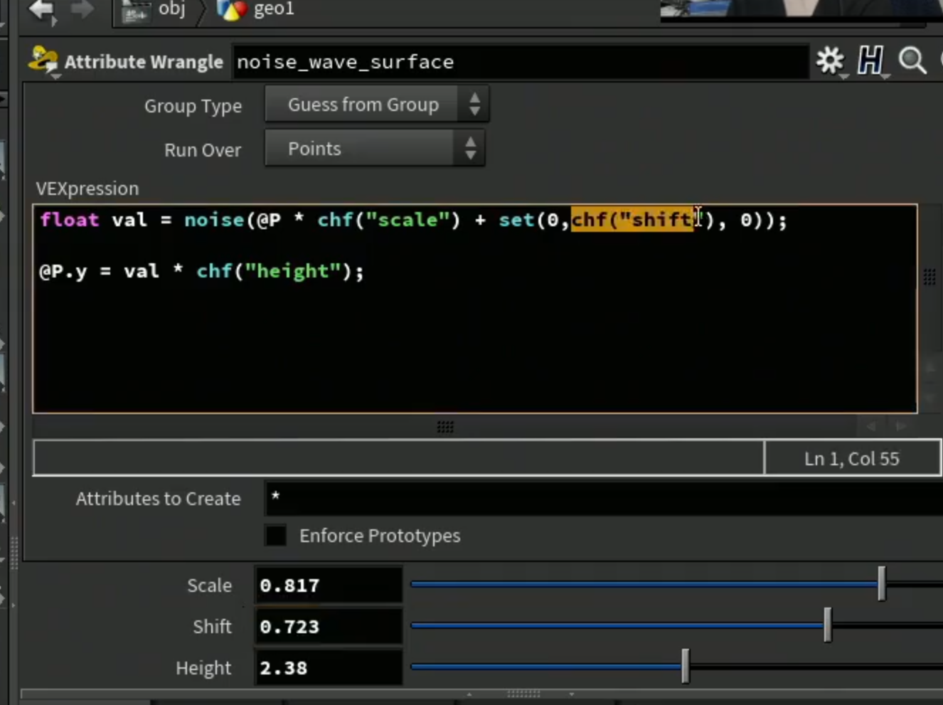Select the obj path segment
This screenshot has height=705, width=943.
(171, 9)
